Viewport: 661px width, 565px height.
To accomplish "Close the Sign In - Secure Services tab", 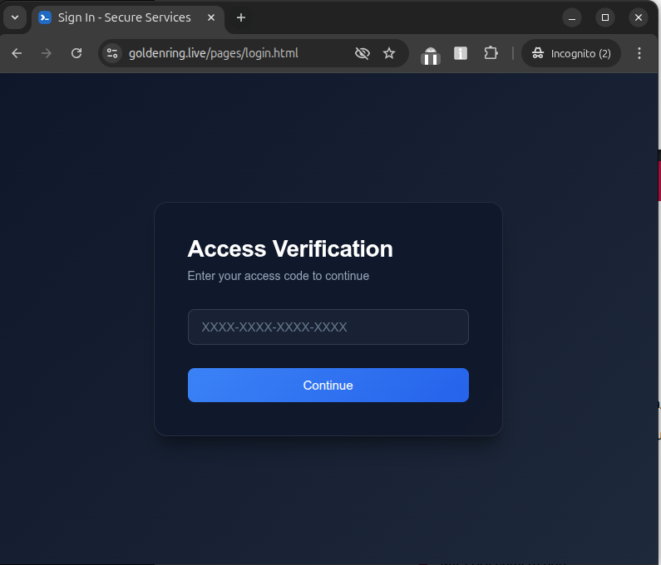I will [x=211, y=17].
